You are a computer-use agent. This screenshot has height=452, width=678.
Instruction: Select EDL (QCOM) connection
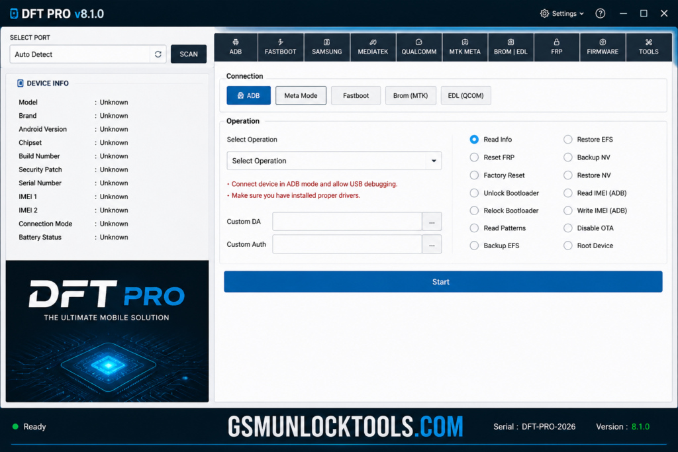(x=465, y=95)
